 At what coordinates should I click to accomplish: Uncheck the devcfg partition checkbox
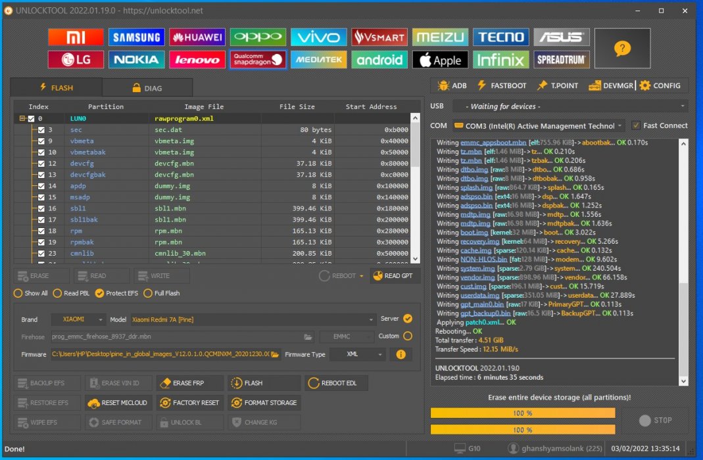tap(41, 164)
